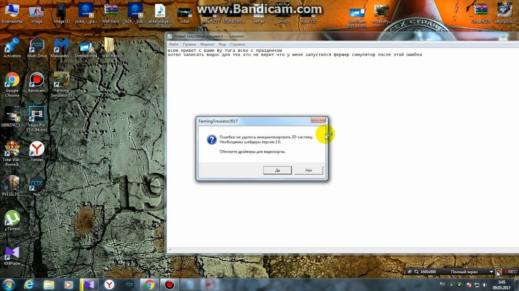Select the image desktop file icon
This screenshot has width=519, height=291.
pyautogui.click(x=36, y=13)
